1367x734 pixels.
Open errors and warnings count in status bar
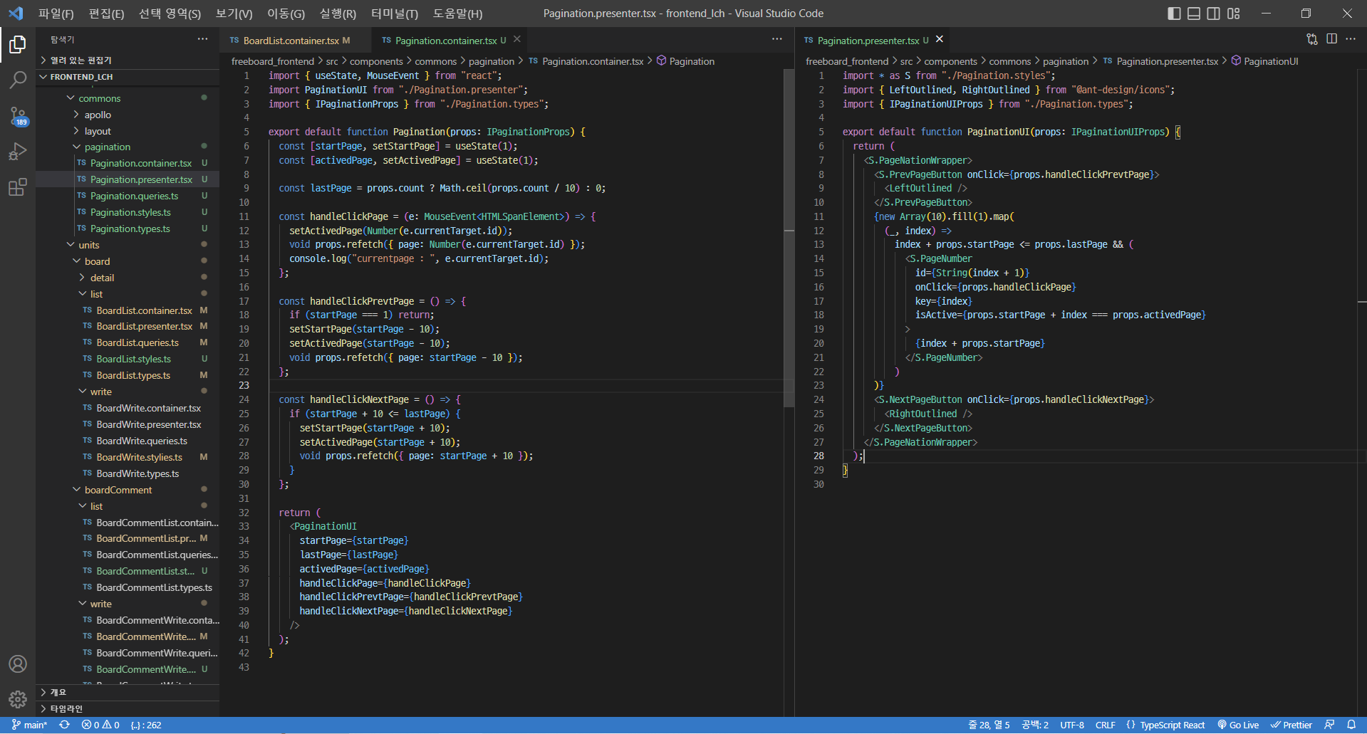tap(100, 725)
